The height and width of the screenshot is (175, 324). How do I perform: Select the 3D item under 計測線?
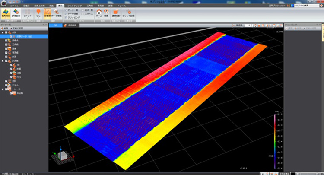pyautogui.click(x=18, y=65)
